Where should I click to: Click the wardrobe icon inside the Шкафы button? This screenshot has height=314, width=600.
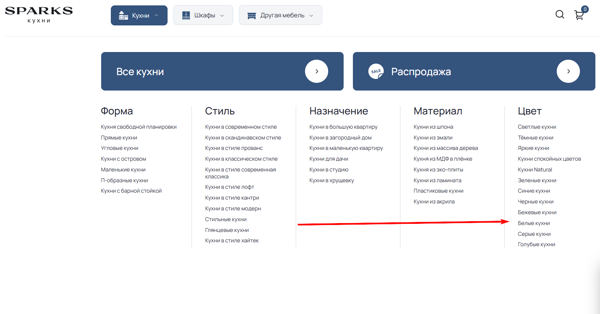click(186, 15)
